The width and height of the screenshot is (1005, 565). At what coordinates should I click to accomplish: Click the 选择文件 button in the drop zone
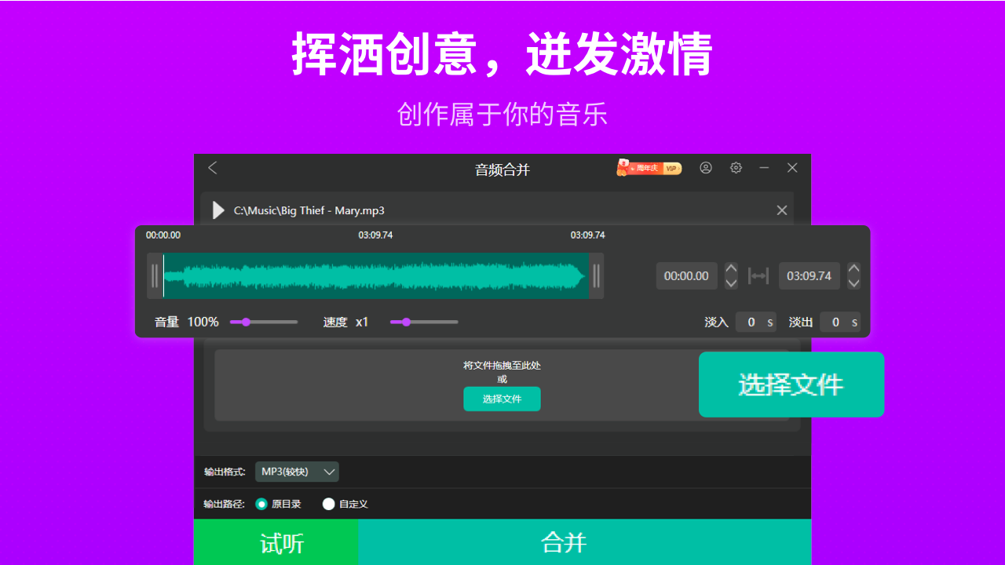(502, 399)
